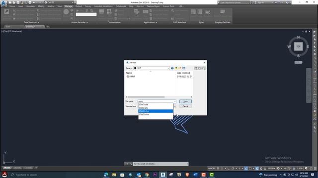Switch to the Layout1 tab
Image resolution: width=318 pixels, height=178 pixels.
[x=17, y=168]
